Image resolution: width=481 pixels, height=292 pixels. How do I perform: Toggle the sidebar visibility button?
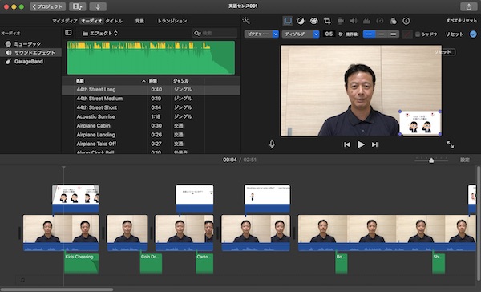pyautogui.click(x=68, y=33)
